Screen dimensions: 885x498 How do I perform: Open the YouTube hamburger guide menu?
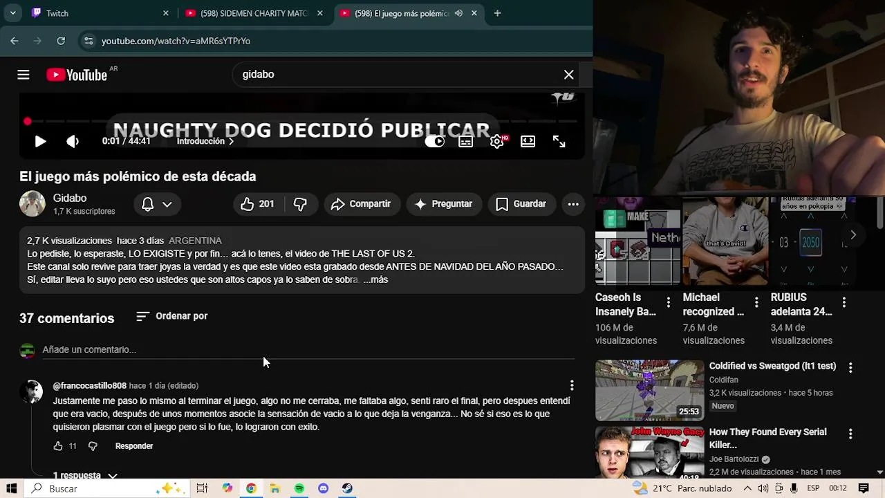tap(24, 75)
